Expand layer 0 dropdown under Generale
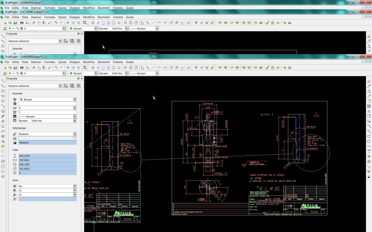The height and width of the screenshot is (232, 372). tap(75, 108)
